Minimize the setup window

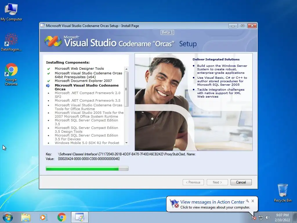click(x=233, y=26)
